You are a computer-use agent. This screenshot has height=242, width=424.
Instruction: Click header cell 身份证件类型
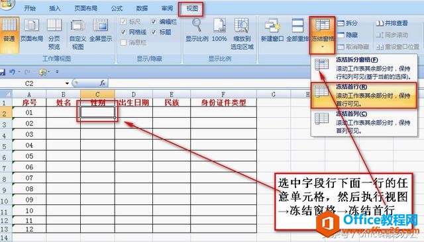pos(223,102)
